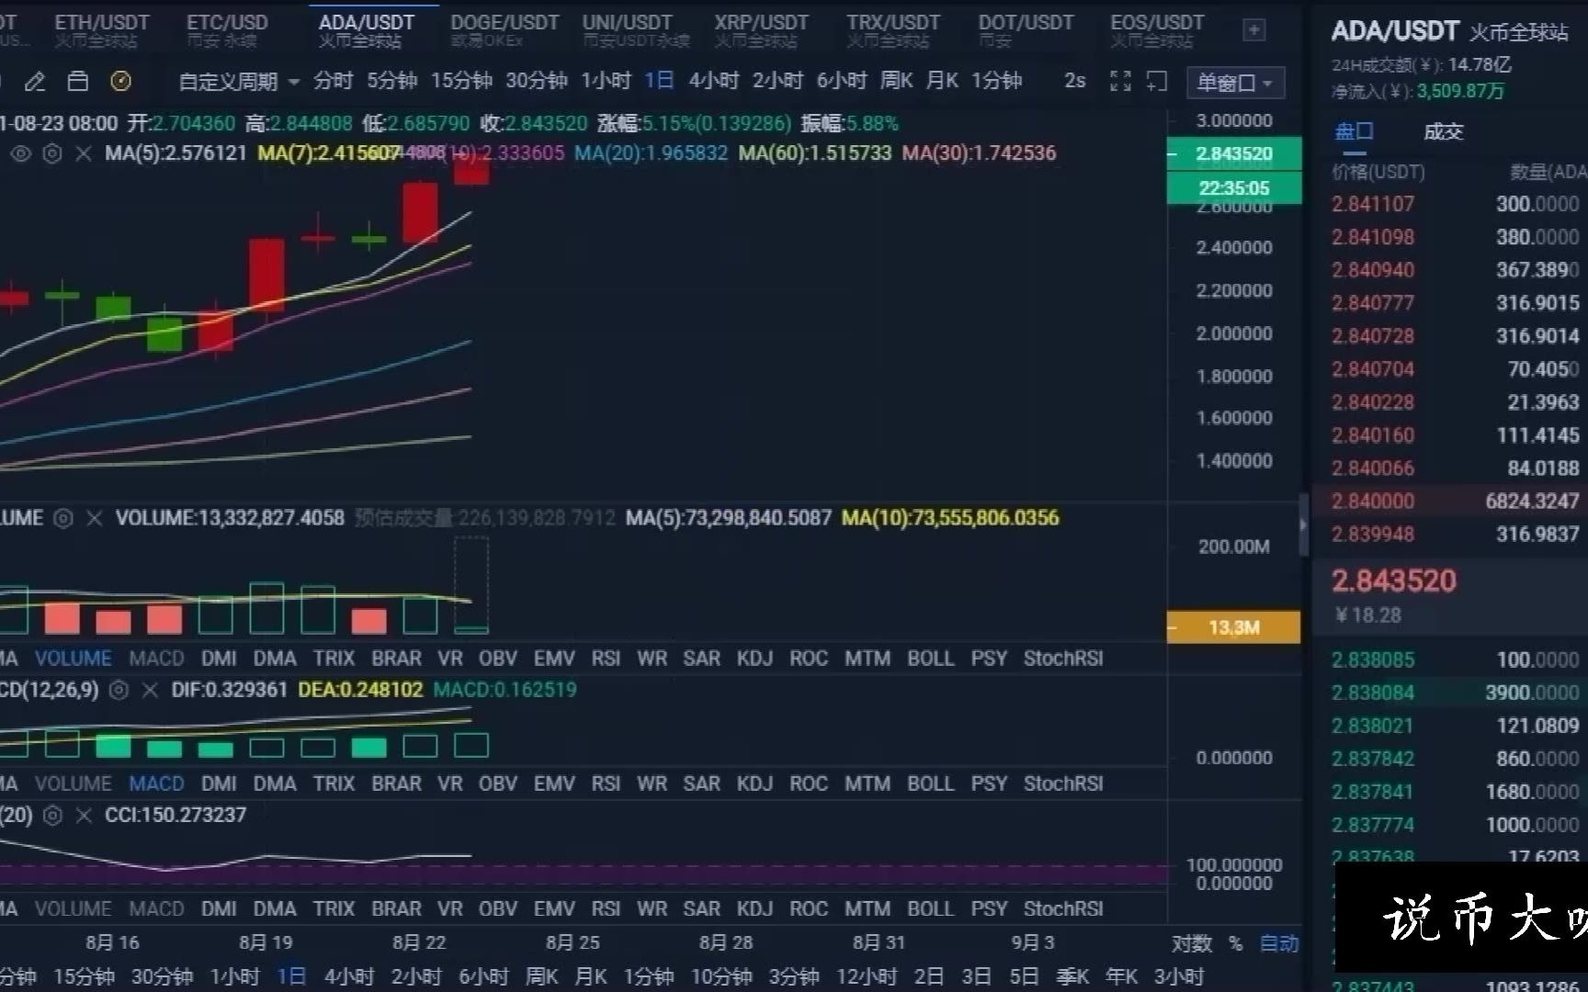Select 季K in bottom timeframe bar
Screen dimensions: 1588x992
1073,976
